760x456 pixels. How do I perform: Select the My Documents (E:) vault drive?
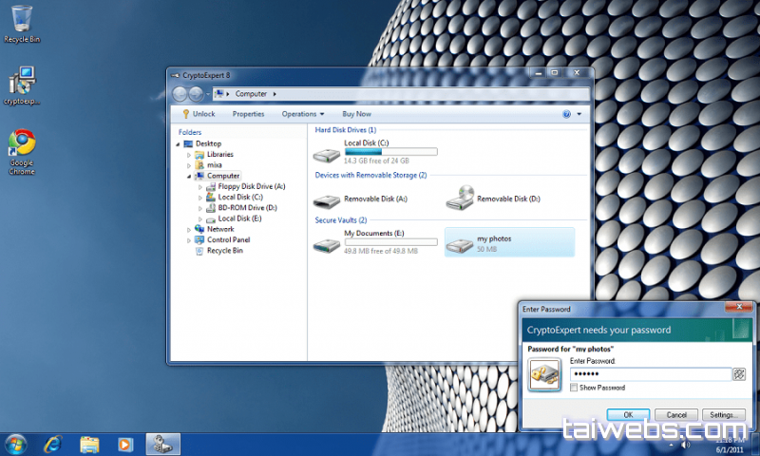pos(327,243)
